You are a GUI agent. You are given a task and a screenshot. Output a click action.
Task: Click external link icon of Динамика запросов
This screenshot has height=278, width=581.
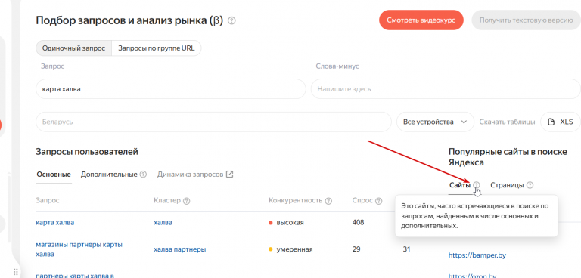230,175
